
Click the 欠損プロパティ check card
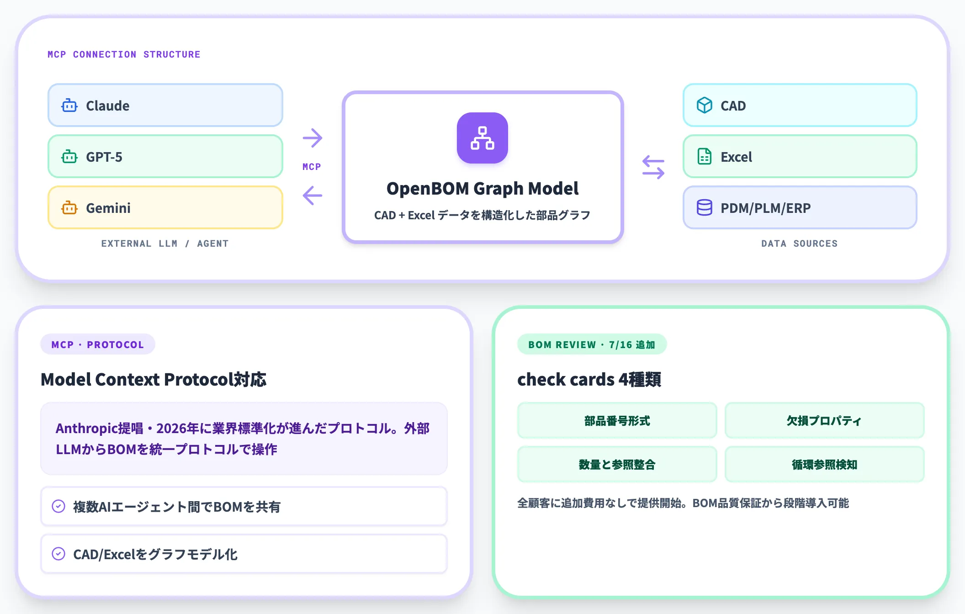pyautogui.click(x=825, y=420)
